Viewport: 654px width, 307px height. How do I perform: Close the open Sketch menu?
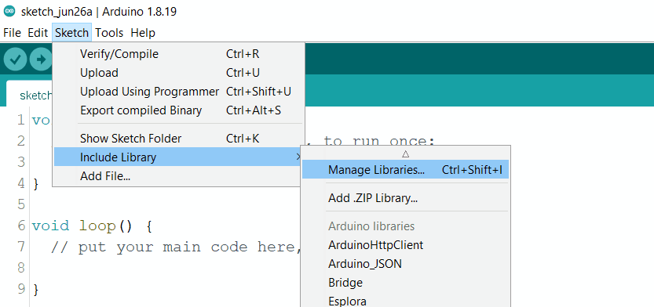(71, 32)
